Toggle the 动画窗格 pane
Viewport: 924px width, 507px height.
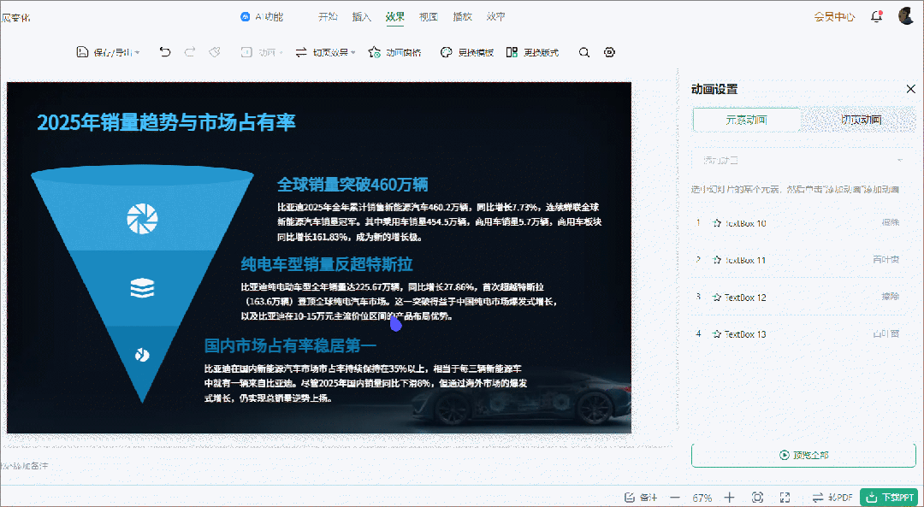click(x=394, y=52)
